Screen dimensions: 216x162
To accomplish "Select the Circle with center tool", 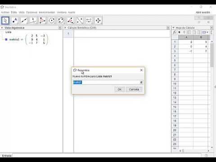I will 52,21.
